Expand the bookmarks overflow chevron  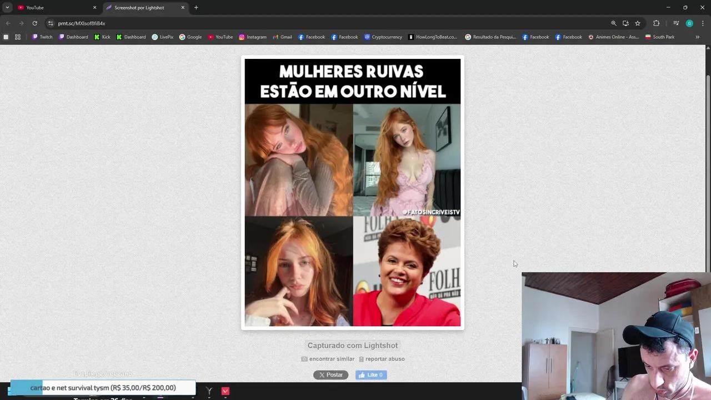tap(697, 37)
